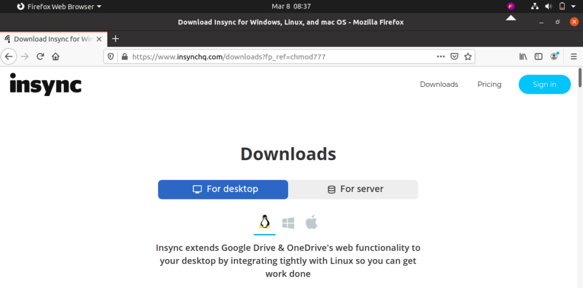Switch to For server tab
The height and width of the screenshot is (288, 583).
(x=353, y=189)
